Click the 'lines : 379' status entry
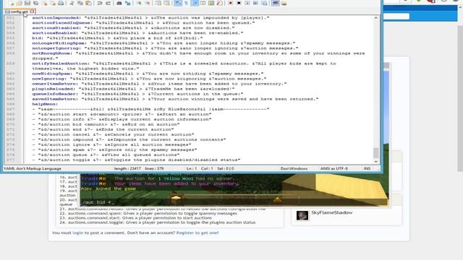 tap(154, 168)
